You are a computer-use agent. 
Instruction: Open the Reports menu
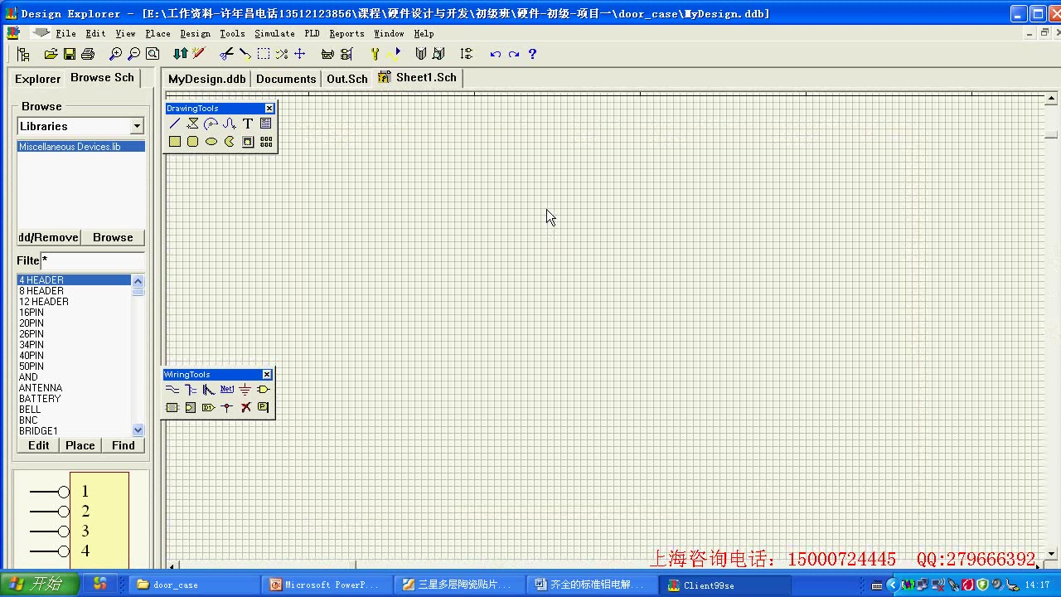(346, 33)
